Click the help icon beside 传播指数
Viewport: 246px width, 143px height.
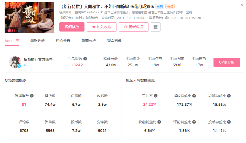tap(32, 96)
